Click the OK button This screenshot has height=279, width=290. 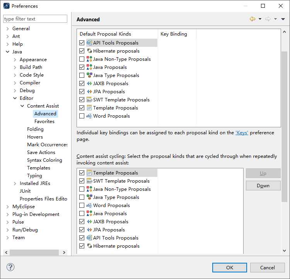[230, 267]
